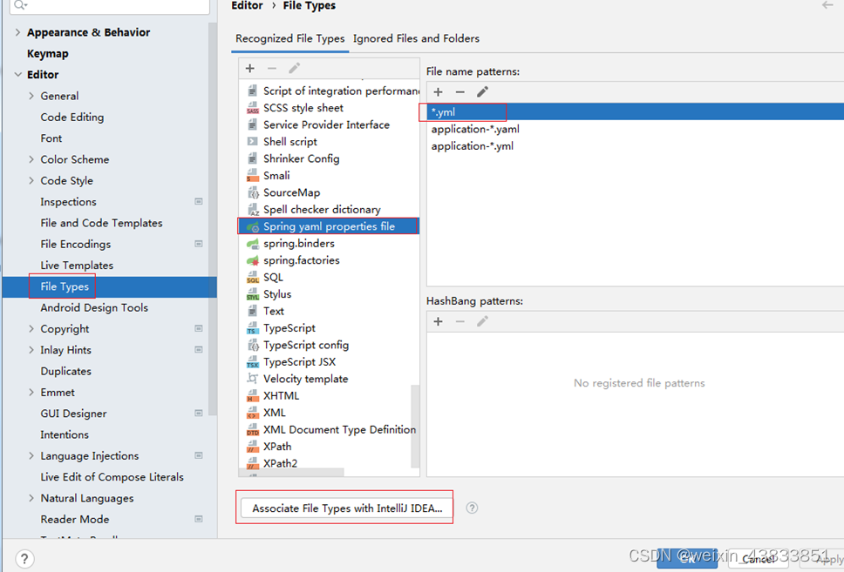This screenshot has height=572, width=844.
Task: Click the spring.factories leaf icon
Action: tap(253, 260)
